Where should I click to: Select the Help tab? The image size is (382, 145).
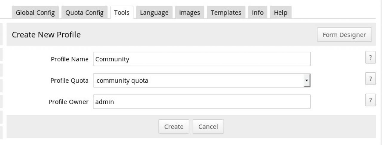281,13
